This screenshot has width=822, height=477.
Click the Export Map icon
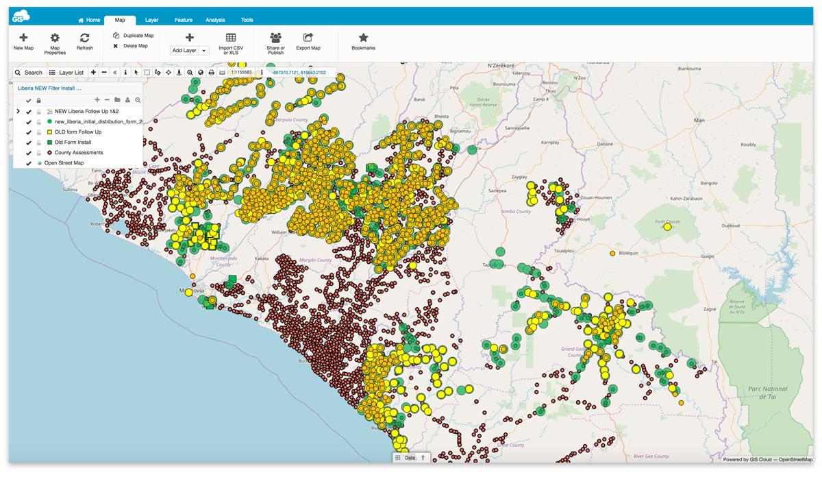pyautogui.click(x=308, y=38)
